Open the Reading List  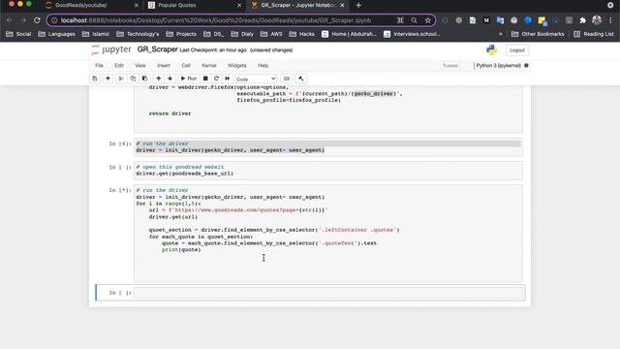594,34
